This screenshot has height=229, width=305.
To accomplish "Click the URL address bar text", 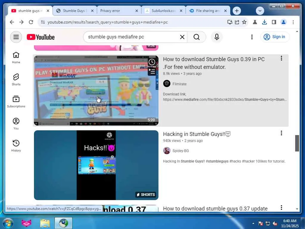I will click(x=108, y=22).
